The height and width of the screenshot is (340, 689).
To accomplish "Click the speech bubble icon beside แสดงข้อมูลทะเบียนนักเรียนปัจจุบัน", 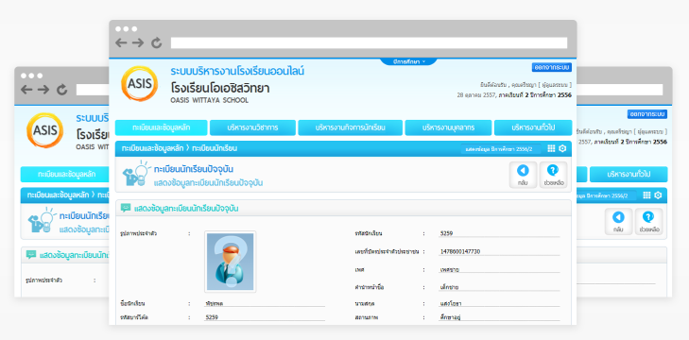I will pos(126,208).
